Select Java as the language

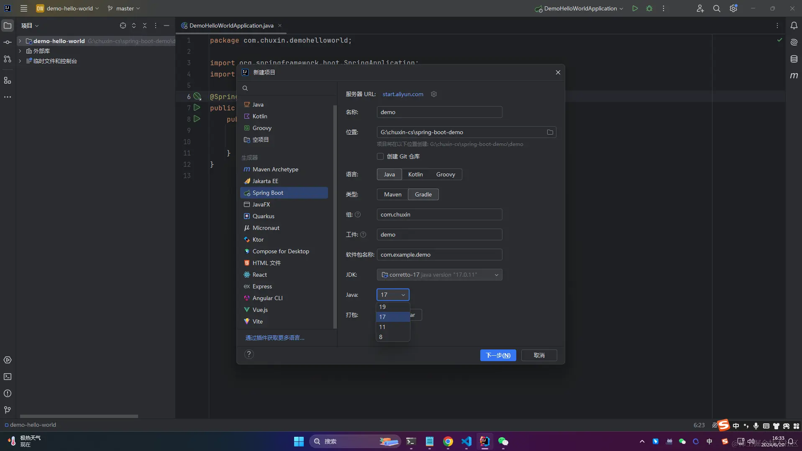[x=389, y=174]
